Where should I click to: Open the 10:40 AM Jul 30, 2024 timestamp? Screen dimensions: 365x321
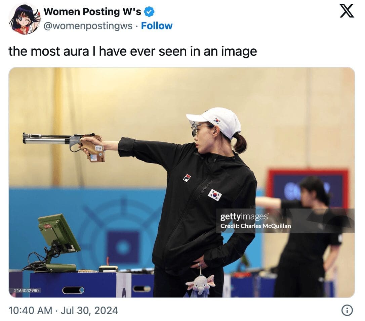[63, 311]
